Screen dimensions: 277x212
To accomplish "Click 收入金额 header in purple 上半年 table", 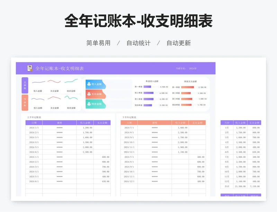I will [x=85, y=123].
